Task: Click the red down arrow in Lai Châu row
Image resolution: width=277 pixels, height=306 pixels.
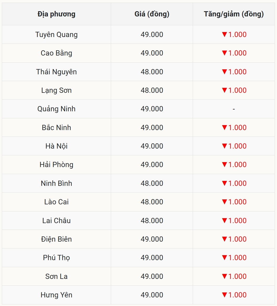Action: [x=224, y=221]
